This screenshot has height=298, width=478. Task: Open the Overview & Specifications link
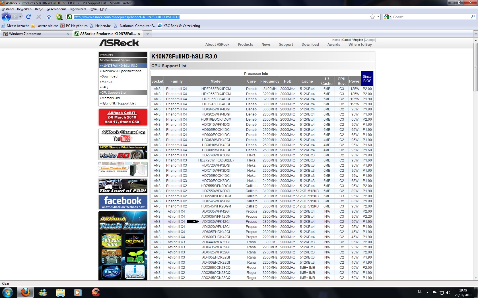click(x=121, y=71)
